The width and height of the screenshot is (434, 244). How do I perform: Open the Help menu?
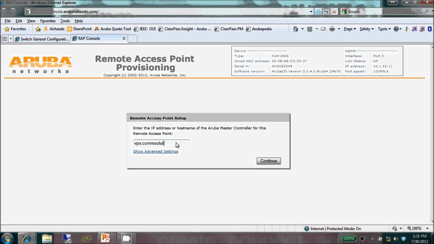(79, 21)
